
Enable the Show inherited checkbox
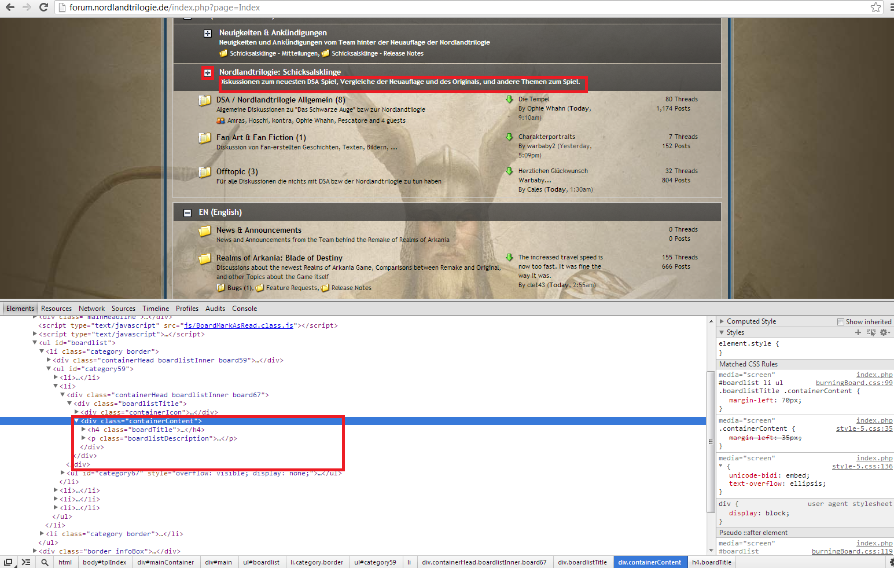841,322
